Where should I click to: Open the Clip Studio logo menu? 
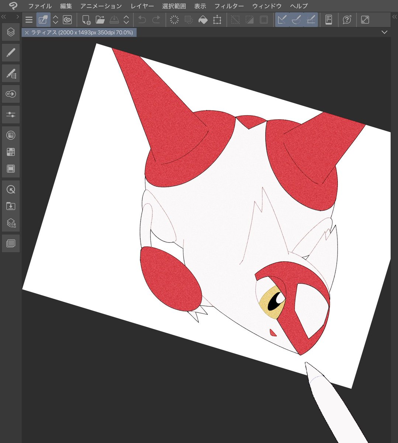pyautogui.click(x=13, y=6)
